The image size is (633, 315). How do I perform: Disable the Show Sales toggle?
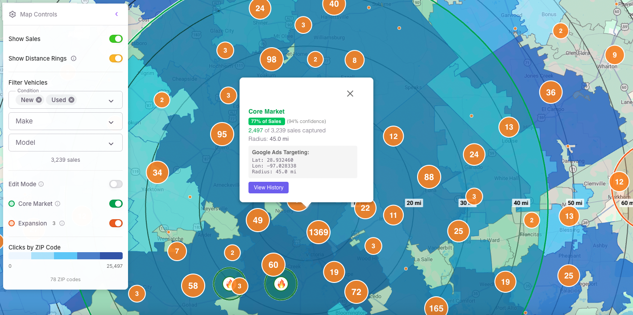[116, 39]
